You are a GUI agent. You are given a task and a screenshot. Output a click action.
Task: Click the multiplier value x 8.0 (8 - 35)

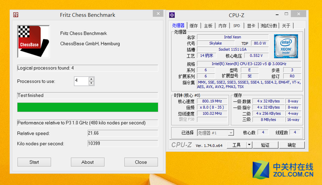click(212, 107)
